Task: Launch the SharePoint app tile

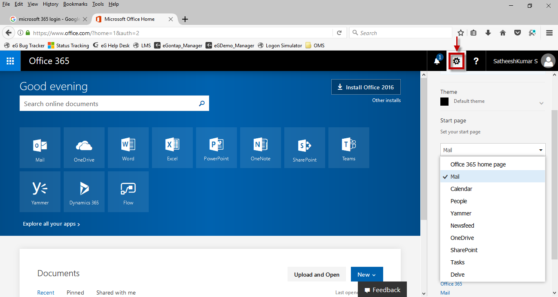Action: 305,148
